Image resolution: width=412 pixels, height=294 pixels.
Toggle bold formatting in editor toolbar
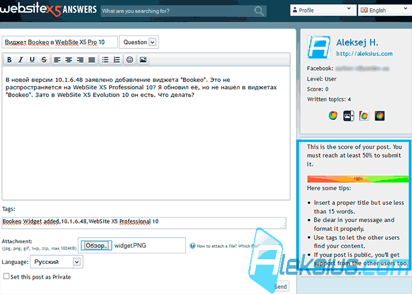pos(9,60)
